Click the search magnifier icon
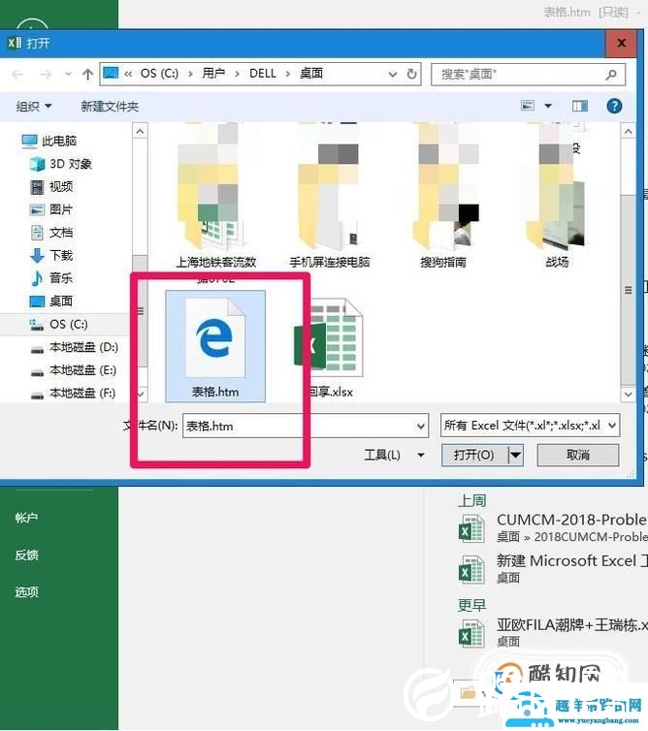The height and width of the screenshot is (731, 648). tap(611, 74)
